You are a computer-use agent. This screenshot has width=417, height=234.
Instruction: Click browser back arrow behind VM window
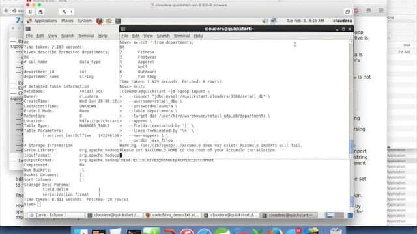coord(6,10)
